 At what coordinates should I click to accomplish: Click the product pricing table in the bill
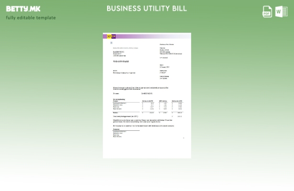[x=147, y=105]
